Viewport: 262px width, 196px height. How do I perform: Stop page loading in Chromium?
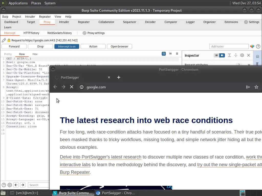pos(72,87)
